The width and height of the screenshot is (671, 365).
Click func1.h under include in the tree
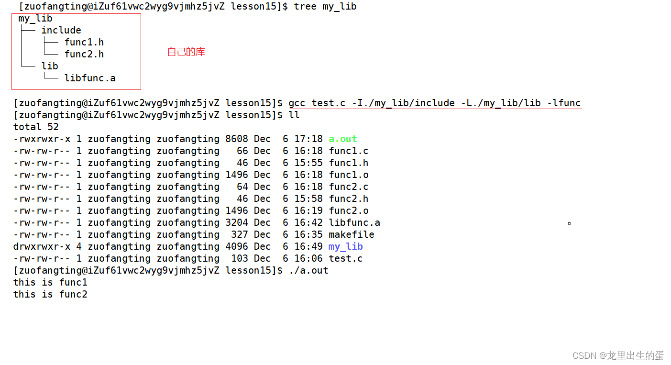84,43
